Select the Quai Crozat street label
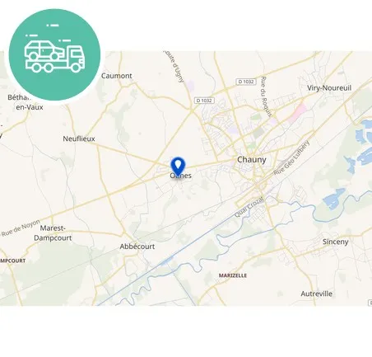The image size is (372, 357). click(x=249, y=207)
